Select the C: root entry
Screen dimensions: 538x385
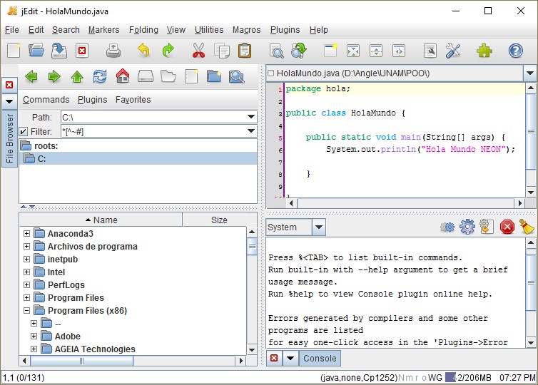coord(138,159)
